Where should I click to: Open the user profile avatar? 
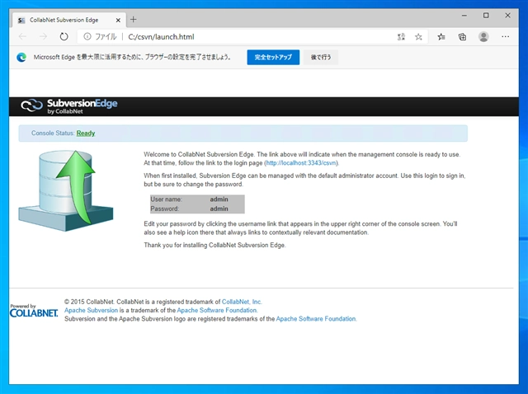click(483, 36)
